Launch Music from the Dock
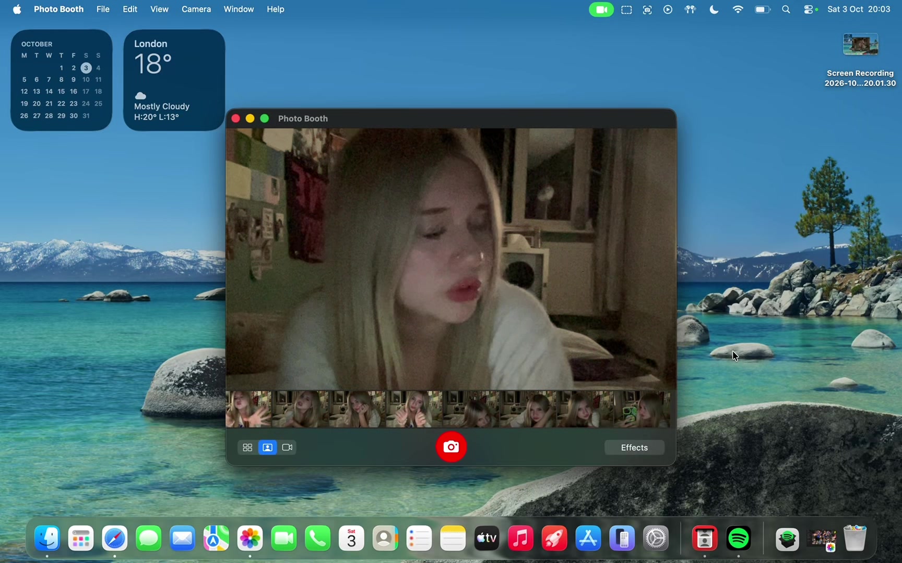 [x=520, y=538]
